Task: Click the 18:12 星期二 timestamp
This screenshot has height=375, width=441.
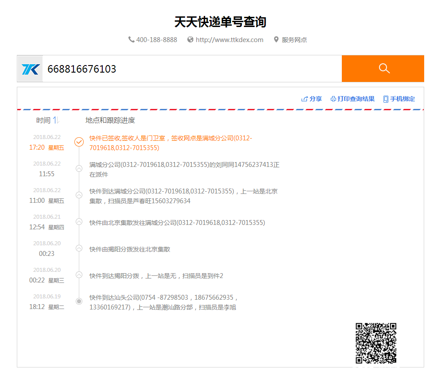Action: click(46, 307)
